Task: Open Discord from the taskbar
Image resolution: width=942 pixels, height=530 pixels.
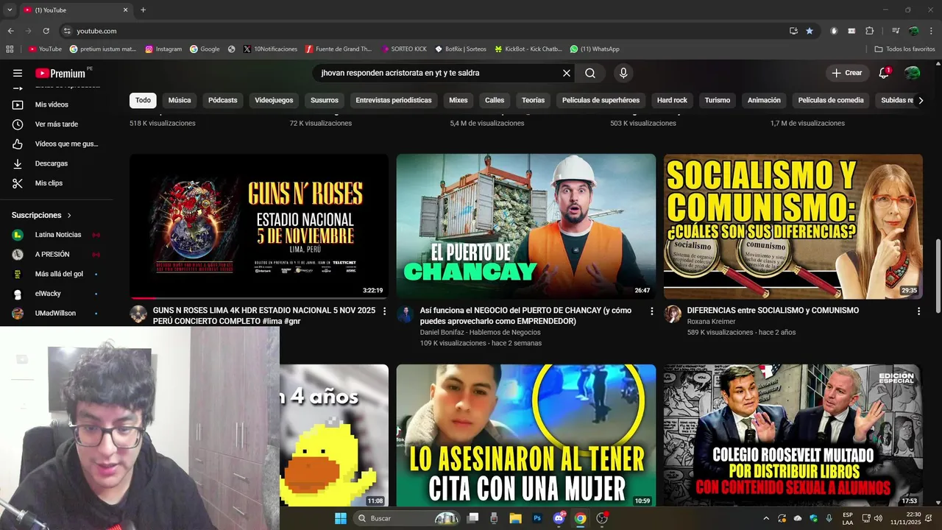Action: pyautogui.click(x=559, y=518)
